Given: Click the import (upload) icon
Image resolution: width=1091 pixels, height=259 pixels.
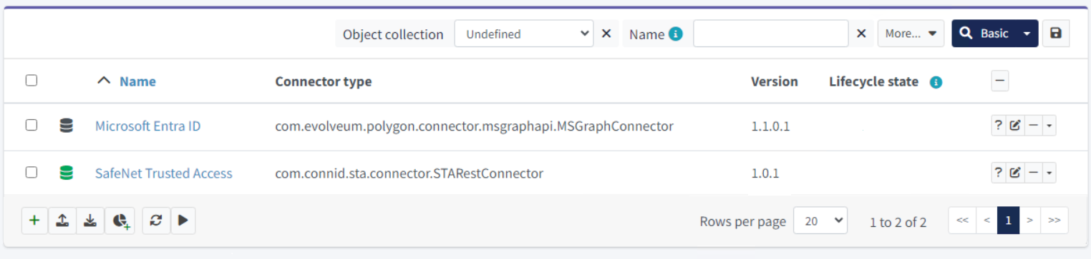Looking at the screenshot, I should [62, 220].
